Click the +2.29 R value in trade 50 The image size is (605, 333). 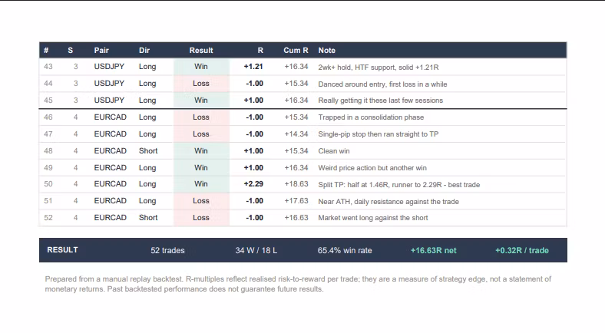click(x=253, y=184)
